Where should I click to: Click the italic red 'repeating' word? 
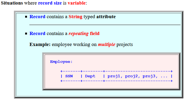pos(79,34)
